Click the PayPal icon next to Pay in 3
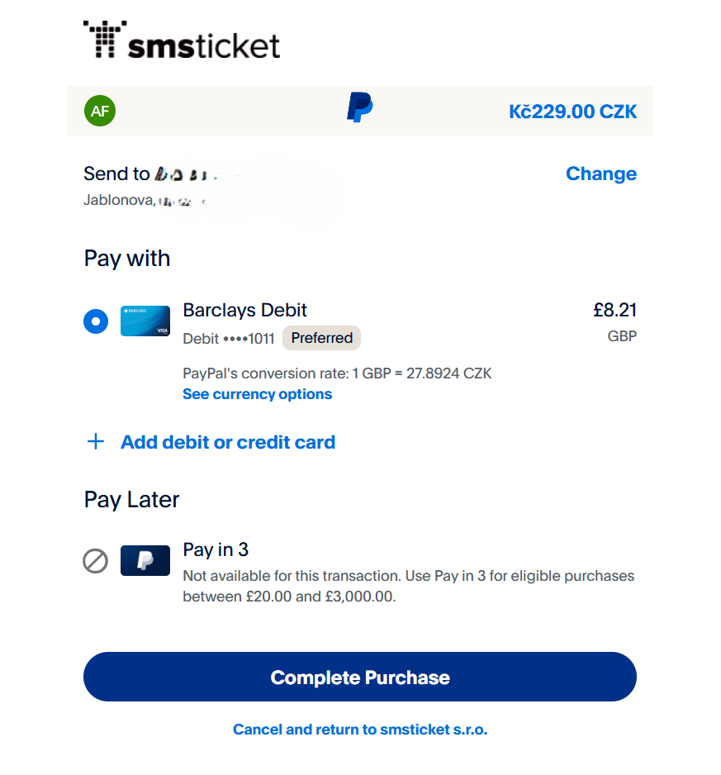This screenshot has width=721, height=775. click(x=145, y=560)
